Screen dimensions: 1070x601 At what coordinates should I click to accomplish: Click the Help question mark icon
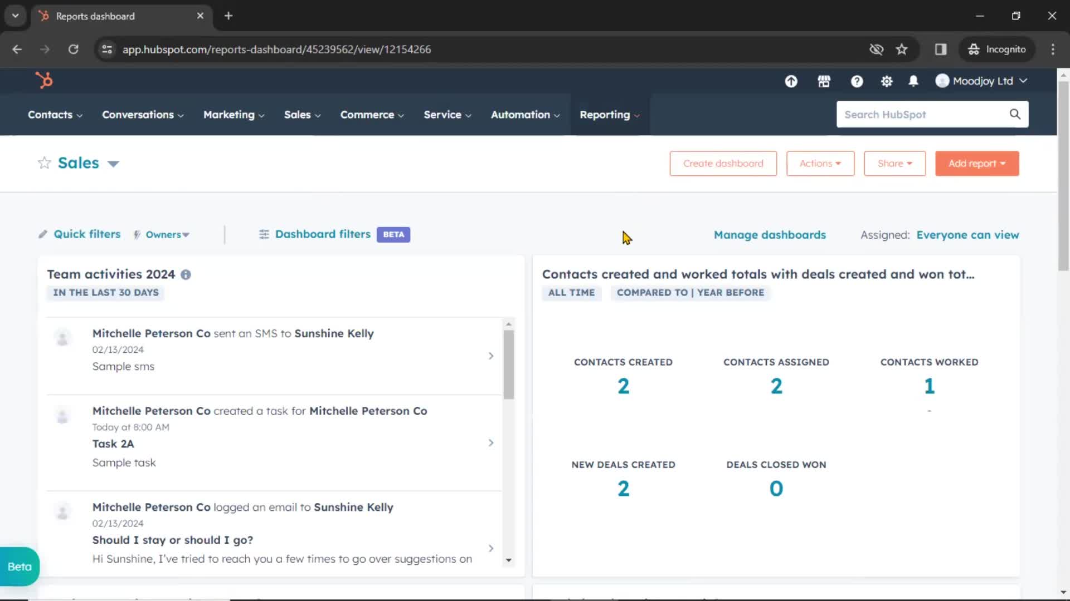tap(857, 81)
